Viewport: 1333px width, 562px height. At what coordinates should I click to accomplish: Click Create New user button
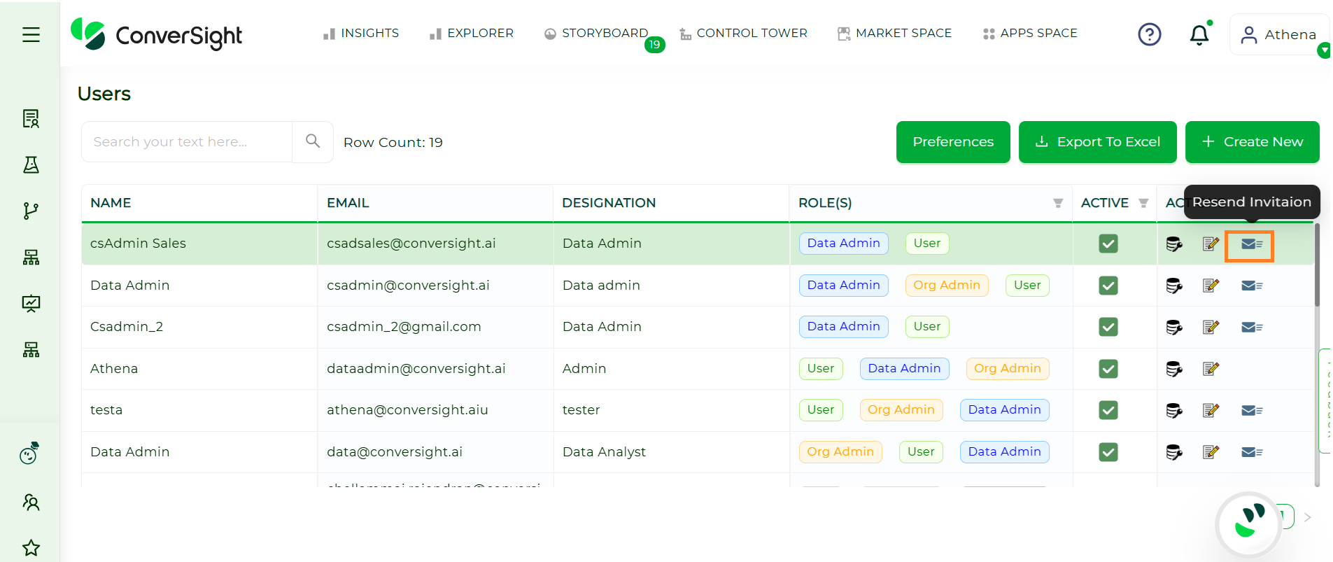[1252, 142]
